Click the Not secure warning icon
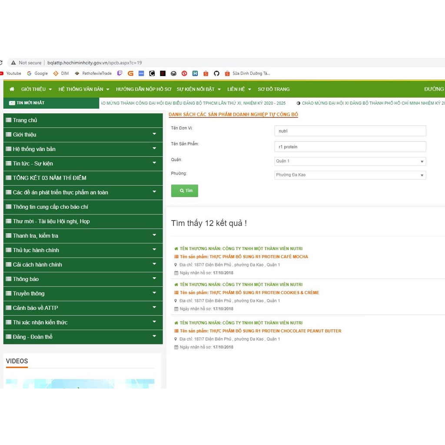Viewport: 445px width, 445px height. pyautogui.click(x=13, y=63)
